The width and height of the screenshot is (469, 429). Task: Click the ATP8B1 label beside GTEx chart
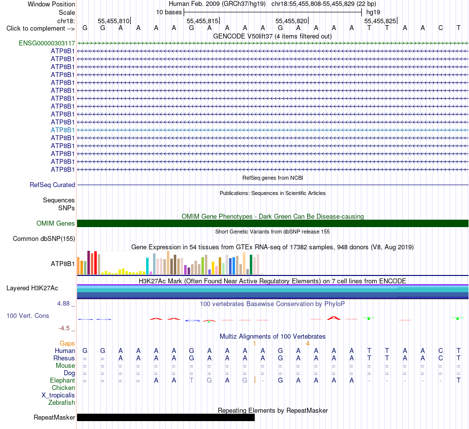(x=63, y=264)
